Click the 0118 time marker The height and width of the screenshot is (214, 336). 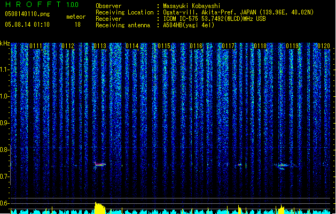260,46
